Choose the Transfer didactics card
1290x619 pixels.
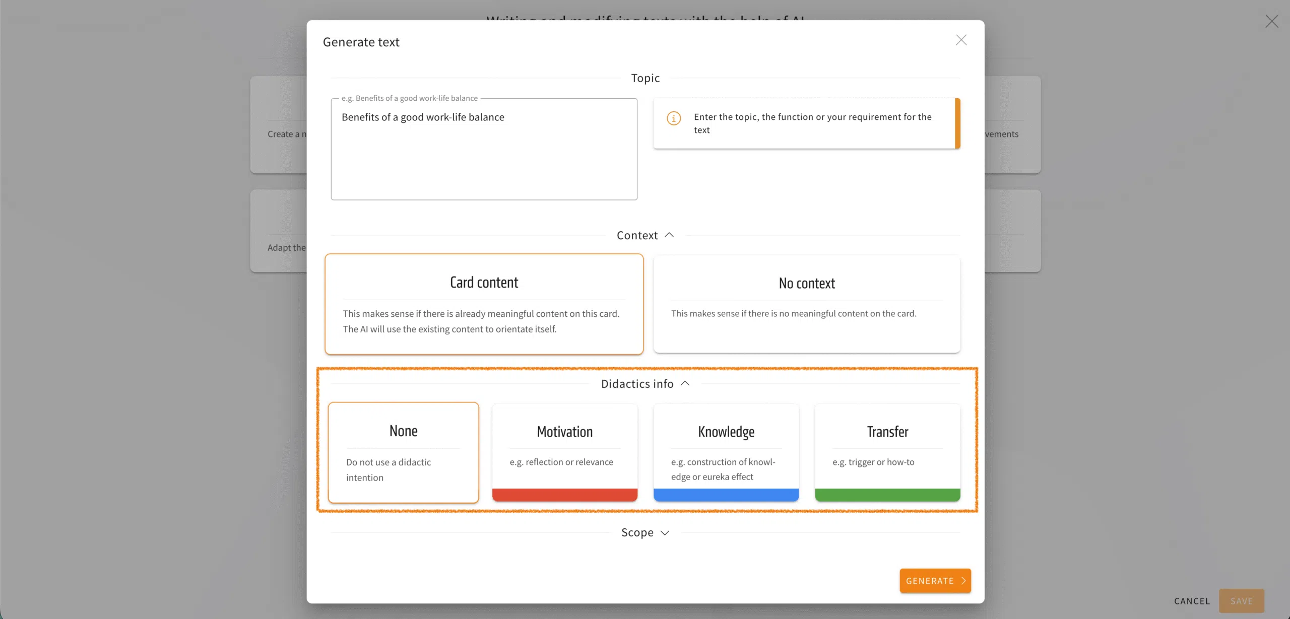[x=887, y=446]
